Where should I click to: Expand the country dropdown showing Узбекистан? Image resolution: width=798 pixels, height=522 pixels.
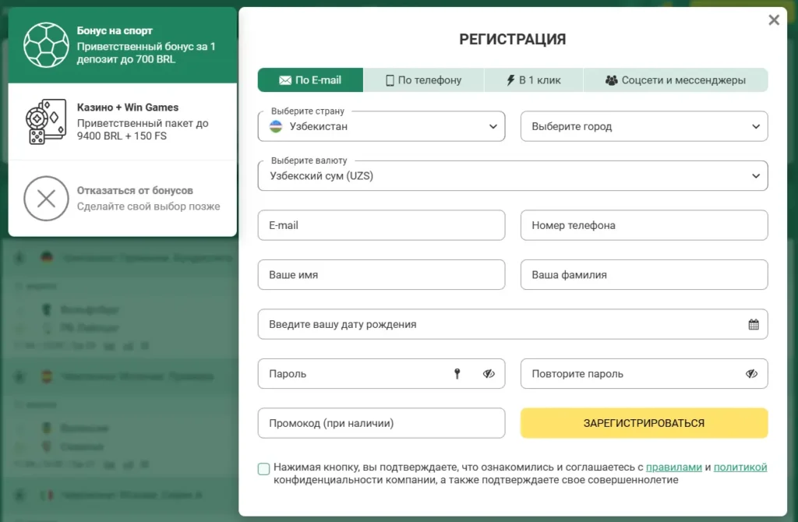tap(381, 126)
